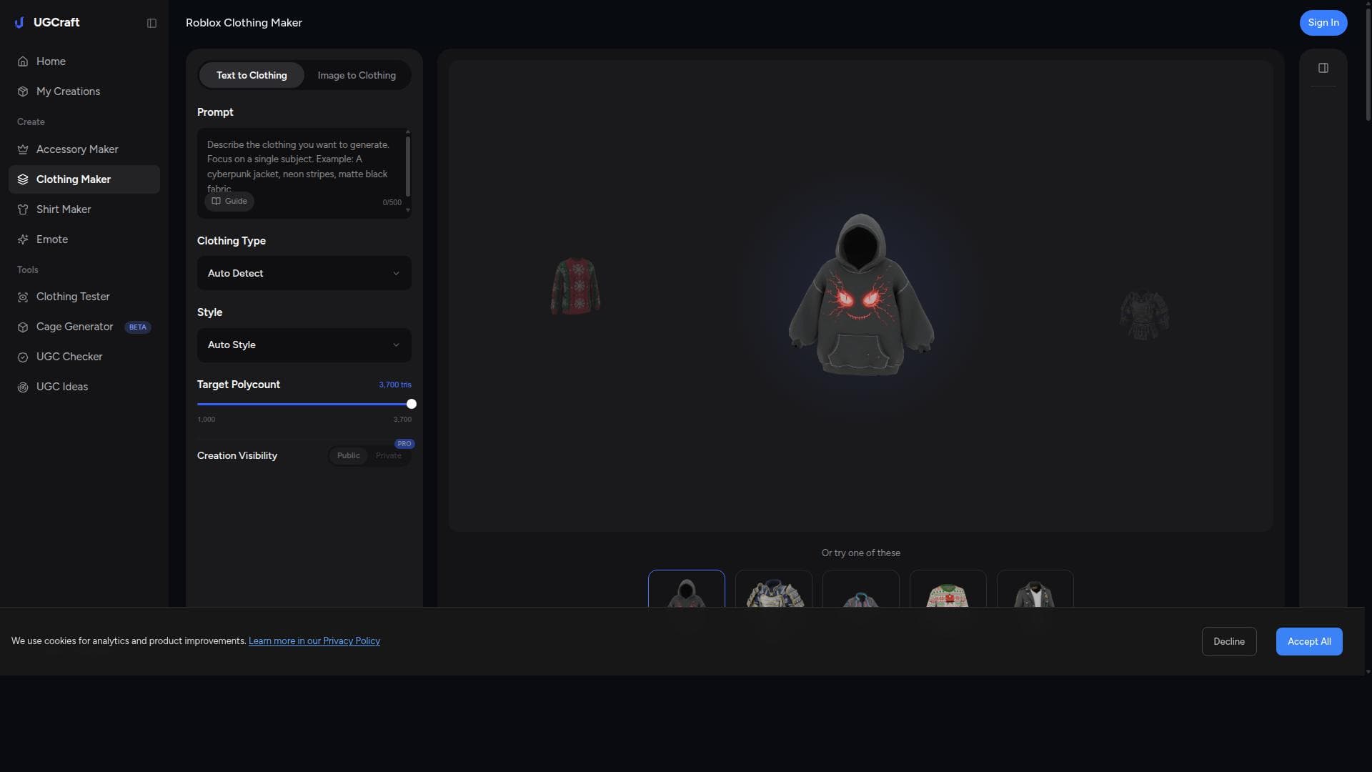Click the Clothing Maker layers icon

[x=23, y=179]
